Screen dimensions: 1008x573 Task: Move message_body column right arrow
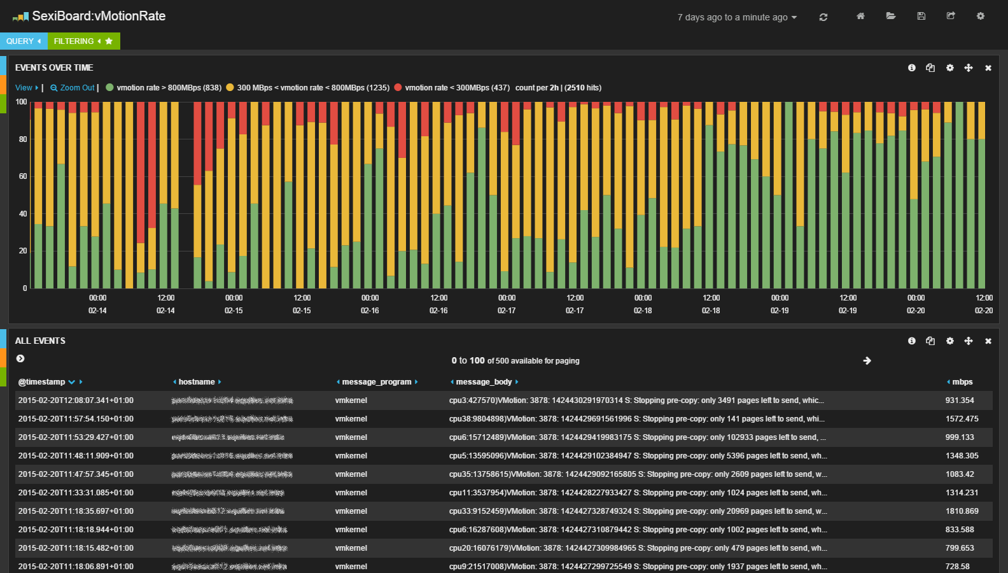(517, 382)
